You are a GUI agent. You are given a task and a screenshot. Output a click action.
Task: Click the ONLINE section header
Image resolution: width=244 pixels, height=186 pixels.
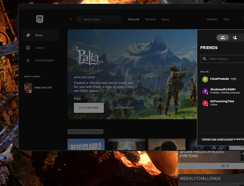pos(204,72)
